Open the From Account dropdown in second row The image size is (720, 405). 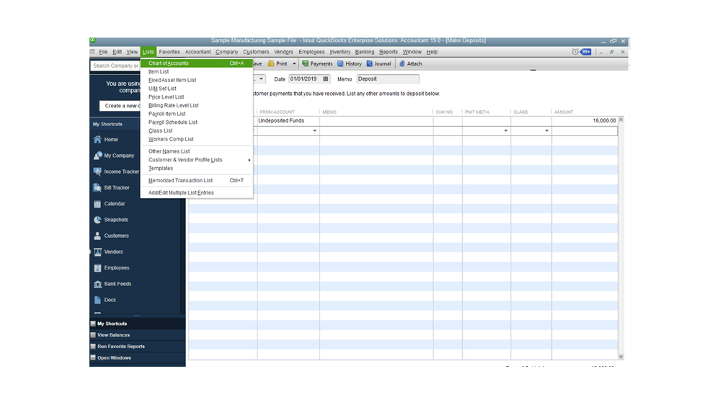314,131
